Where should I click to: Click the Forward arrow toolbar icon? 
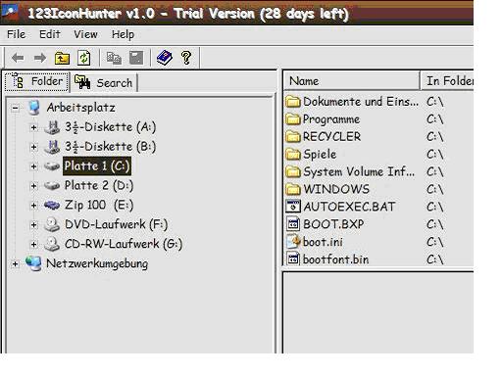tap(40, 58)
